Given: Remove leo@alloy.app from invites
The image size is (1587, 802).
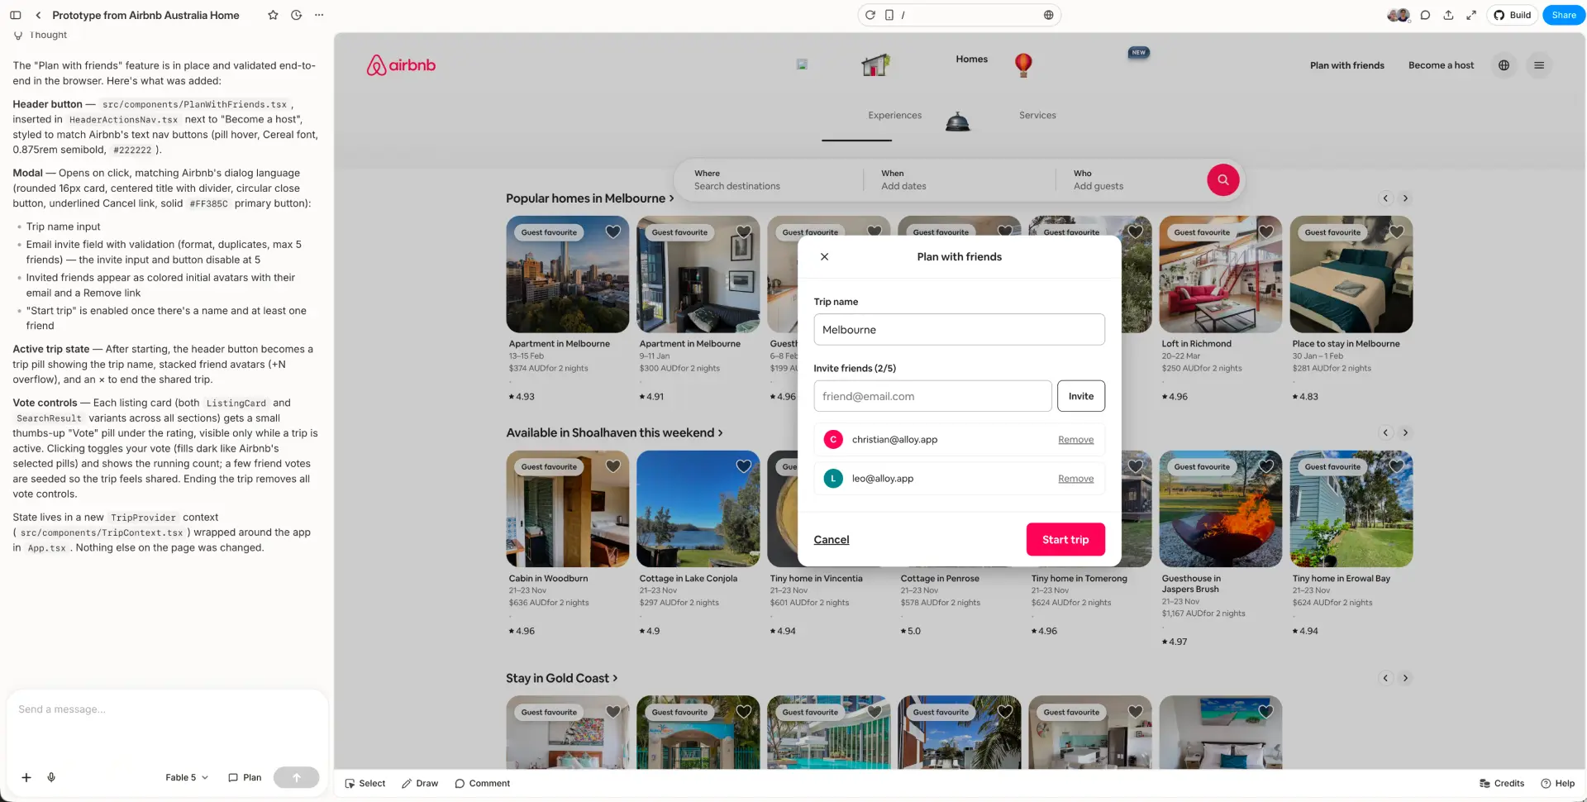Looking at the screenshot, I should click(x=1075, y=479).
